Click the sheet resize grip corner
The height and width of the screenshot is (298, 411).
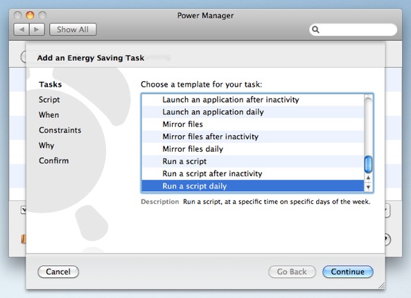pos(382,286)
